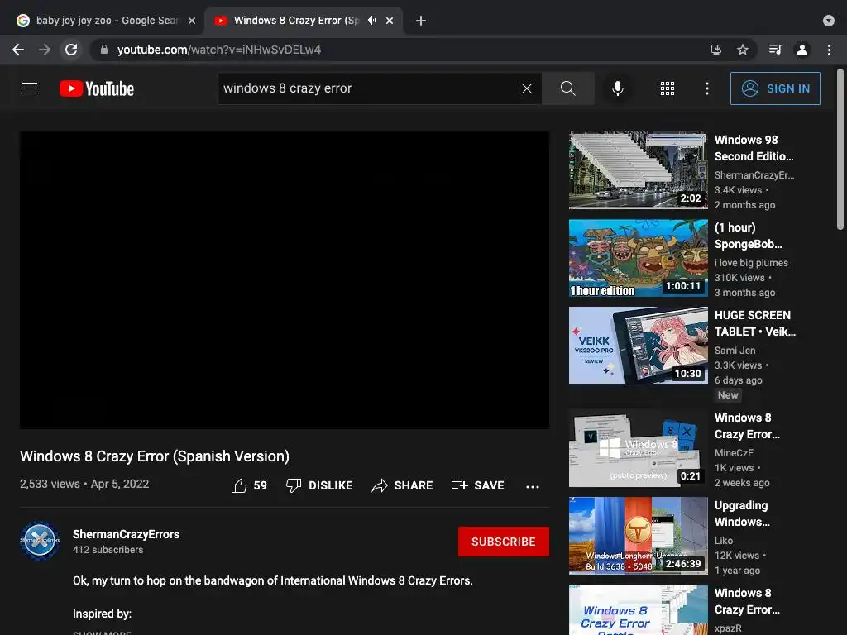Go back with browser back arrow
The height and width of the screenshot is (635, 847).
(x=18, y=50)
